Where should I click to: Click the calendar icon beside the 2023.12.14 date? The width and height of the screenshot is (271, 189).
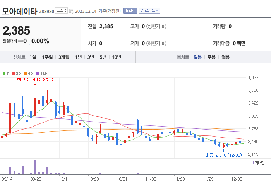[71, 11]
